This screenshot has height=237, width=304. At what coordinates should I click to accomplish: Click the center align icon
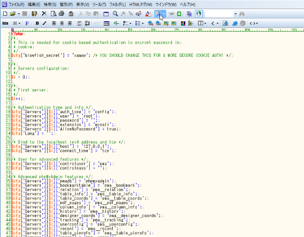pos(62,23)
